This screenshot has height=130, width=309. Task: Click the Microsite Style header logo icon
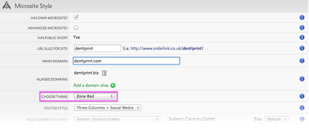[x=7, y=6]
